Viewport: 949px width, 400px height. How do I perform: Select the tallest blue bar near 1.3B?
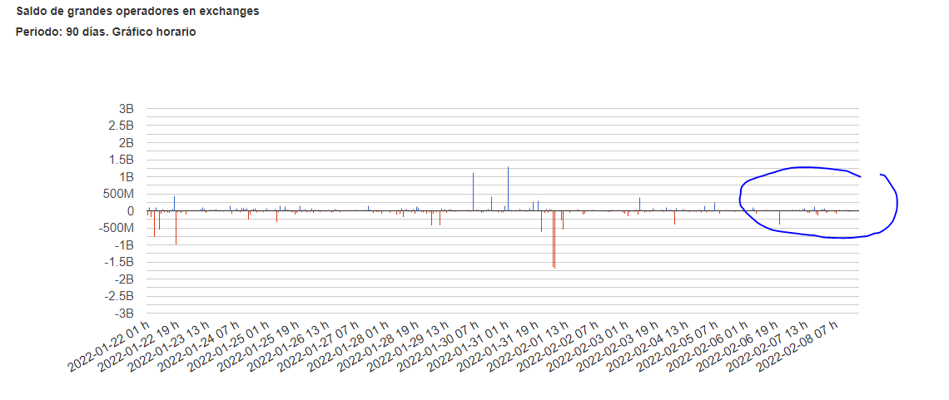(508, 189)
